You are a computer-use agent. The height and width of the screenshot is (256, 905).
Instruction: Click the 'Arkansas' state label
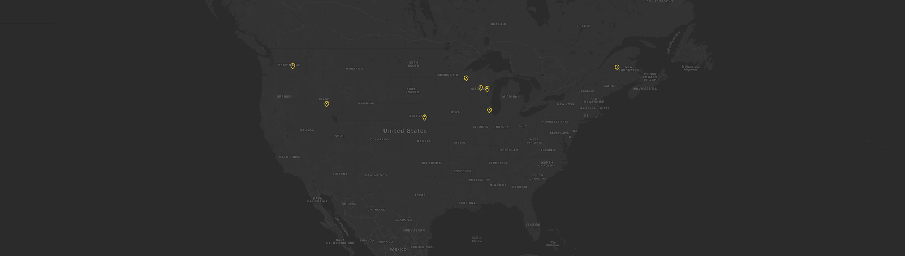462,171
